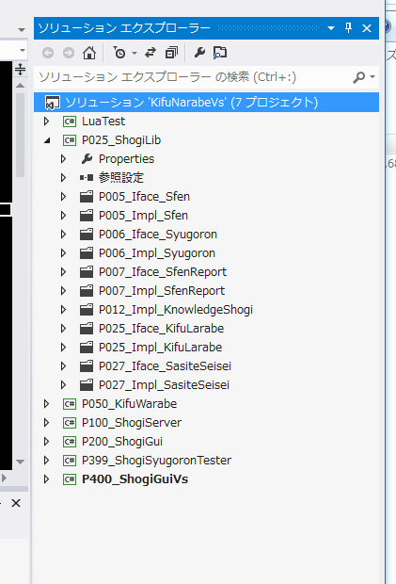Click the P027_Impl_SasiteSeisei folder icon
This screenshot has height=584, width=396.
tap(87, 384)
